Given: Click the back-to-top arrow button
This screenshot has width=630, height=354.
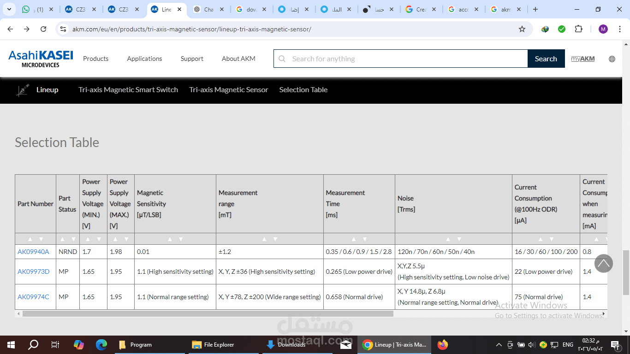Looking at the screenshot, I should [x=604, y=264].
